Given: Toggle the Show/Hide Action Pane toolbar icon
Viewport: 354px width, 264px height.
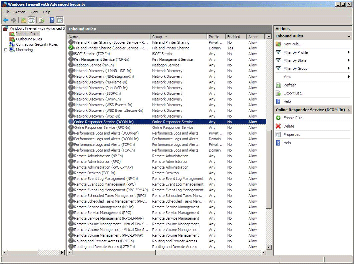Looking at the screenshot, I should click(60, 20).
